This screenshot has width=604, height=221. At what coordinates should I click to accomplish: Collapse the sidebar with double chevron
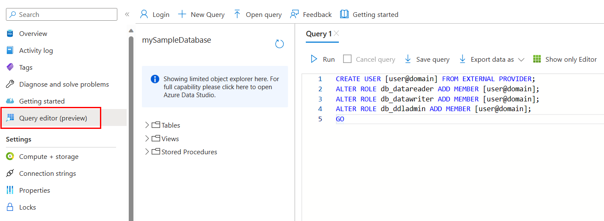tap(127, 14)
